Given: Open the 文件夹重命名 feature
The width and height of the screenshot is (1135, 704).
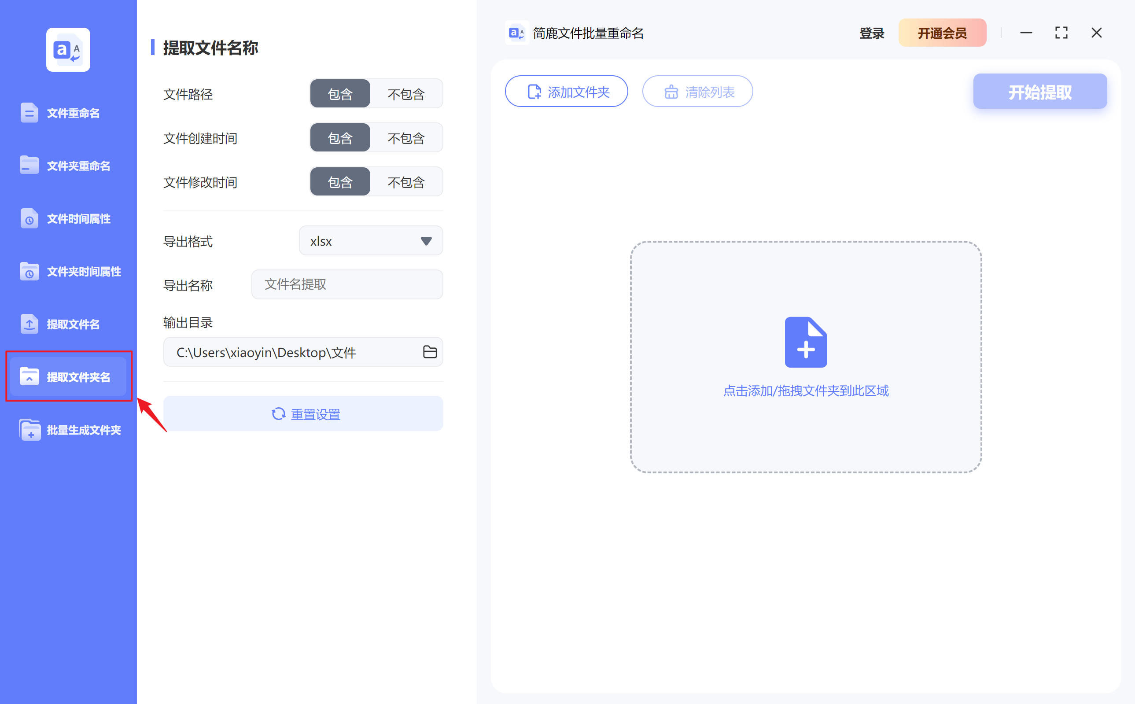Looking at the screenshot, I should point(70,165).
